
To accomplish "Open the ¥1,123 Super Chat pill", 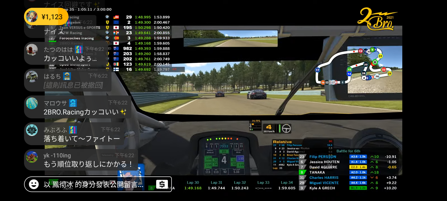I will tap(46, 17).
